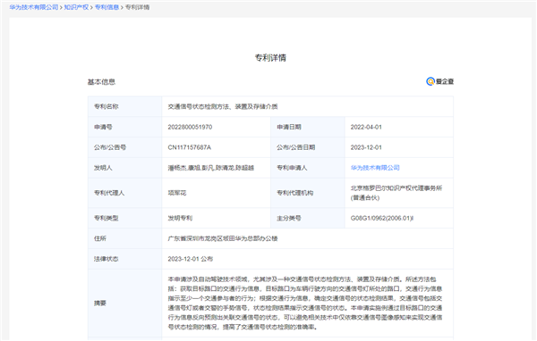Navigate to 专利信息 breadcrumb link
The width and height of the screenshot is (537, 341).
[107, 7]
